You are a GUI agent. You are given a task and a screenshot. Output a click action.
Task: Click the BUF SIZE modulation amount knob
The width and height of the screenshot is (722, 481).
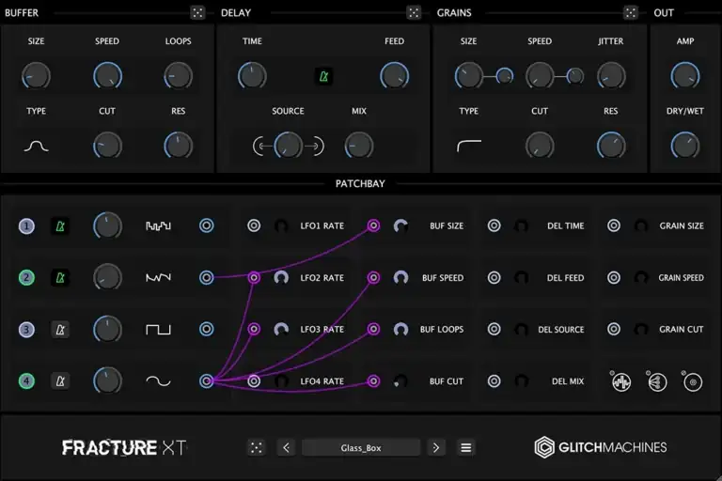[400, 225]
